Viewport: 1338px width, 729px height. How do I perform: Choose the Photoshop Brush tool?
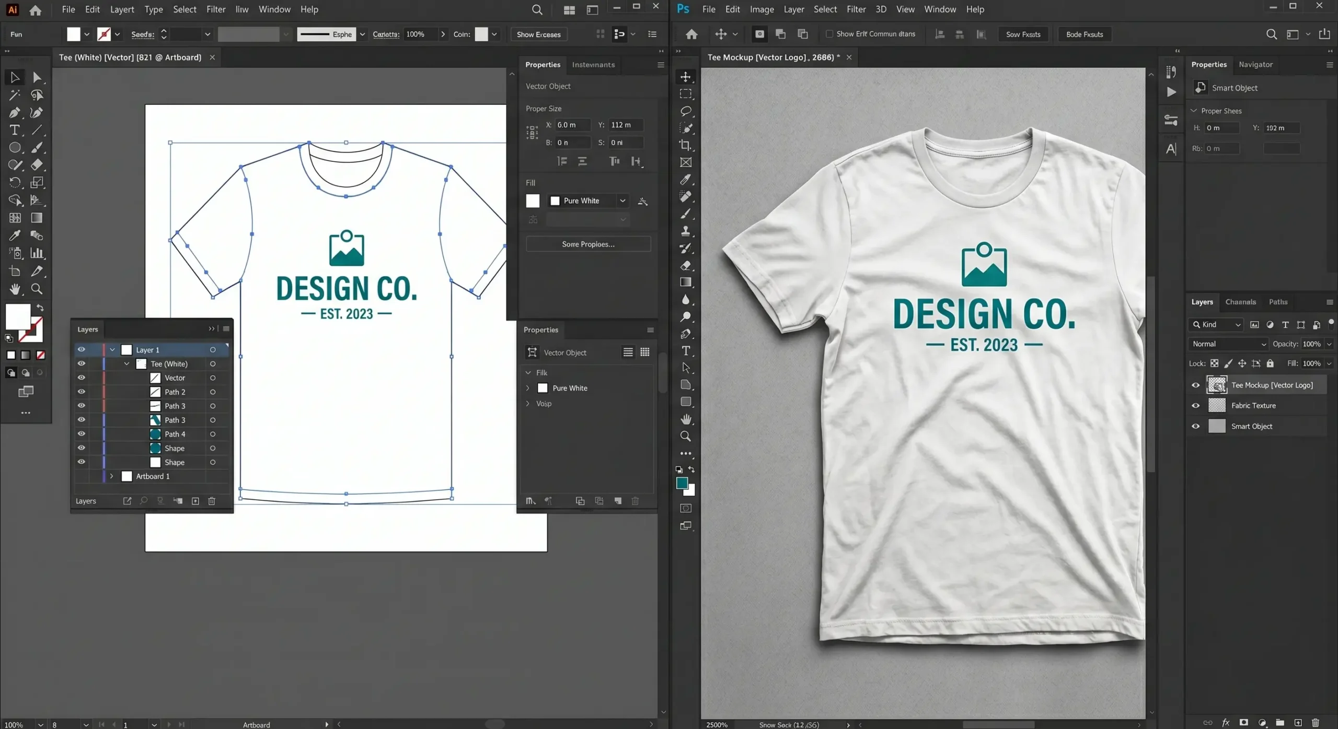tap(686, 214)
